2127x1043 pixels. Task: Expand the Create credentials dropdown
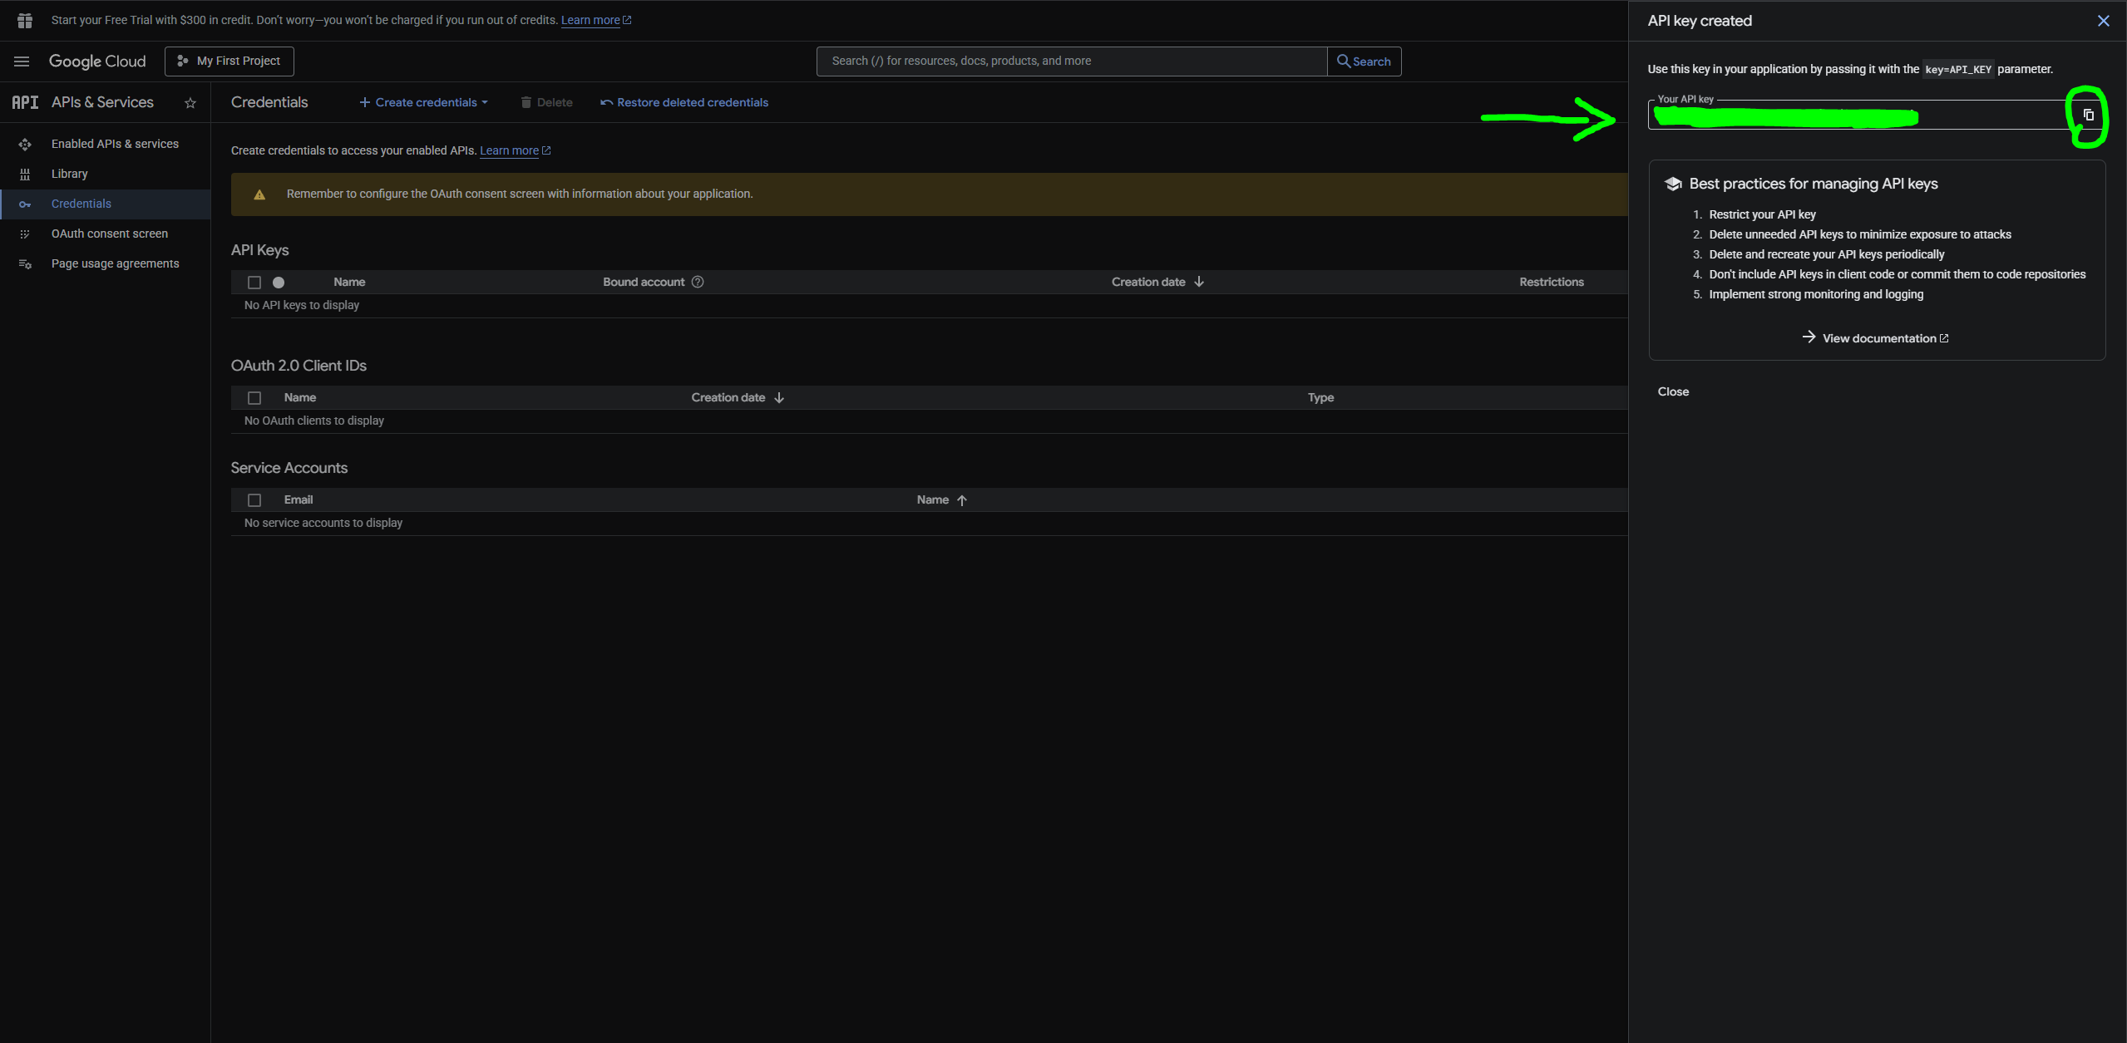pos(424,103)
